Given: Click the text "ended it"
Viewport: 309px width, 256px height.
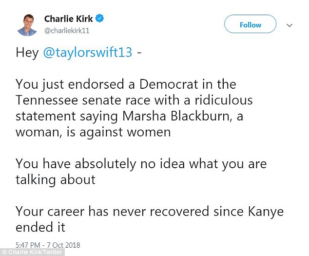Looking at the screenshot, I should pyautogui.click(x=40, y=227).
